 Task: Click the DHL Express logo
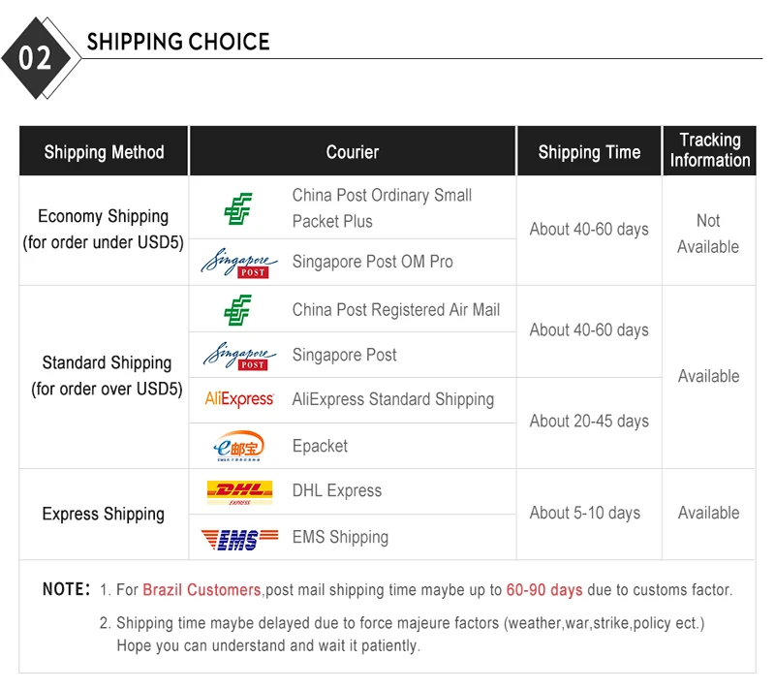[239, 492]
